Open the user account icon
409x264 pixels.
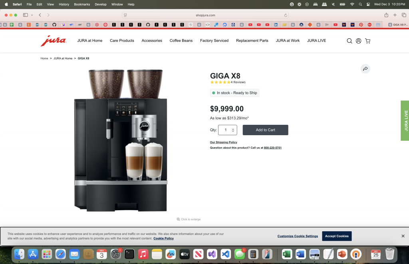point(359,41)
